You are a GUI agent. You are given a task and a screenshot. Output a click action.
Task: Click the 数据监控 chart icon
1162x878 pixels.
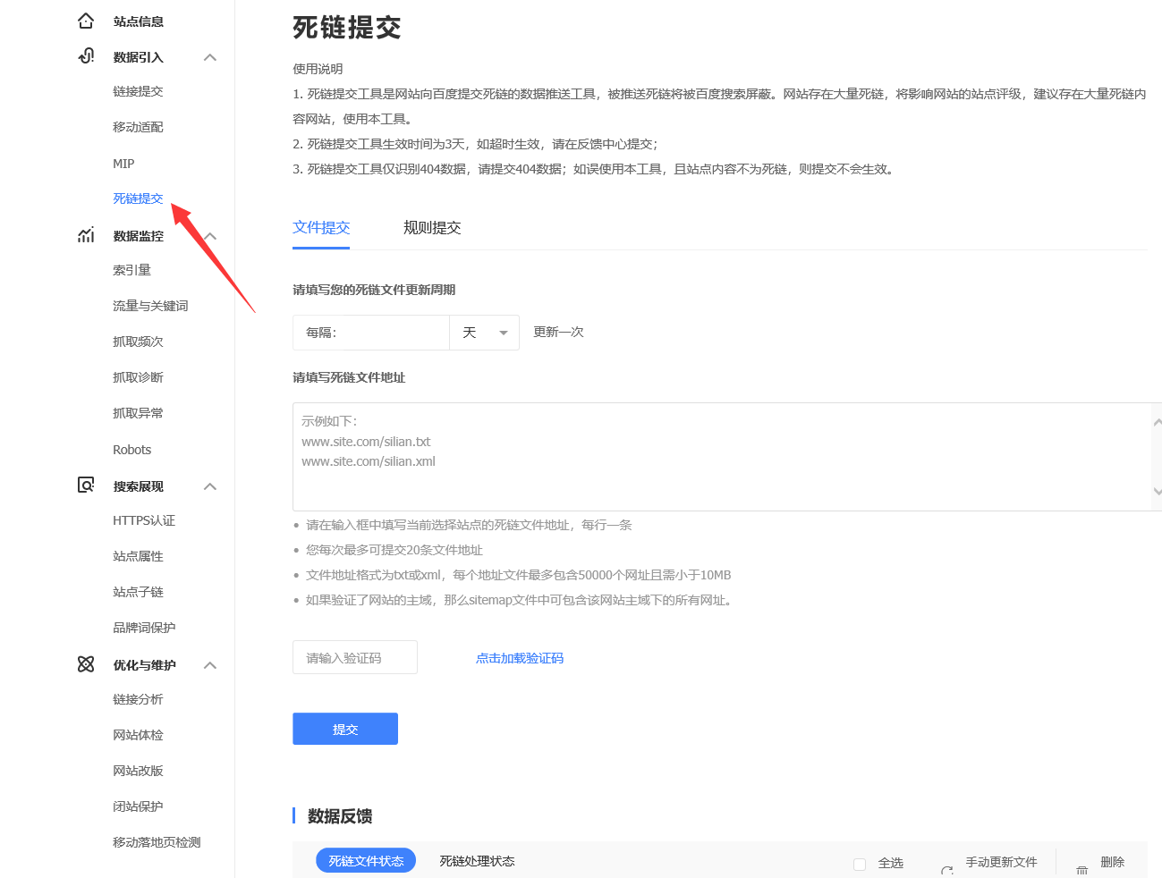85,234
